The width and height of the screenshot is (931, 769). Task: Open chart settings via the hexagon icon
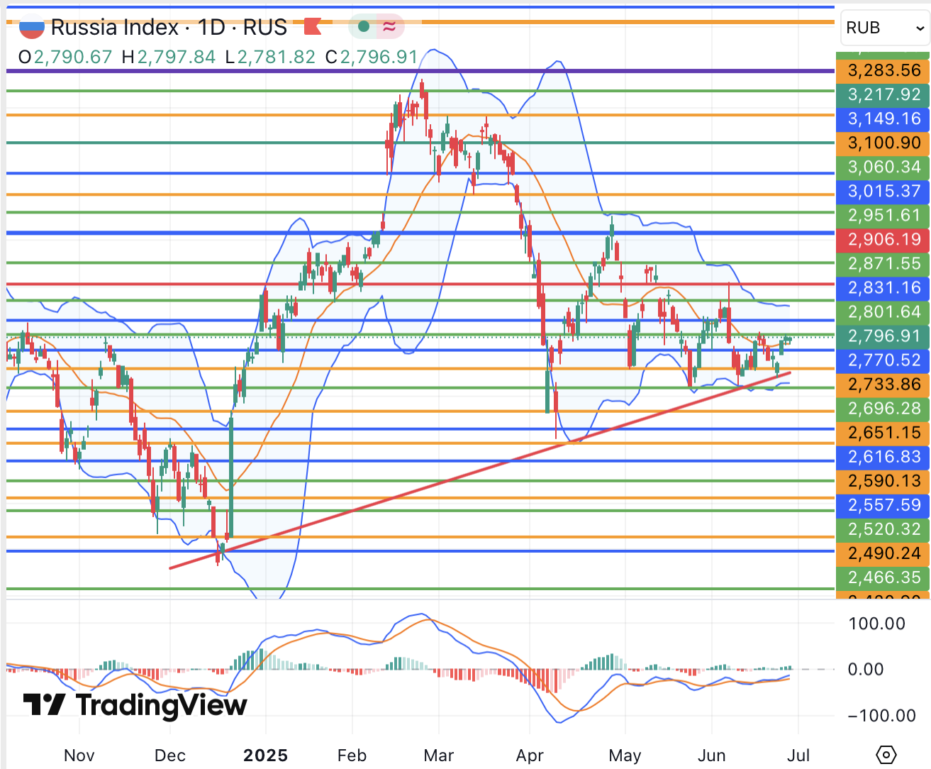point(886,754)
